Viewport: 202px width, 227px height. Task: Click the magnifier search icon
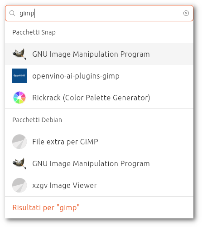tap(12, 13)
